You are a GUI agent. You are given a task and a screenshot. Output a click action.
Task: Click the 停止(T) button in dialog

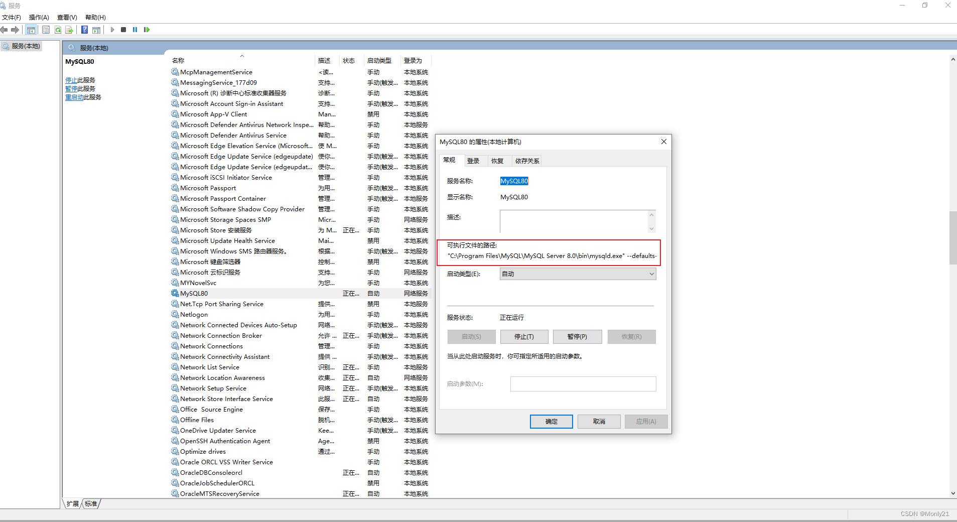click(x=524, y=337)
